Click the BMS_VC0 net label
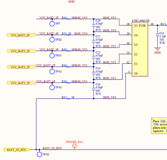 coord(110,97)
